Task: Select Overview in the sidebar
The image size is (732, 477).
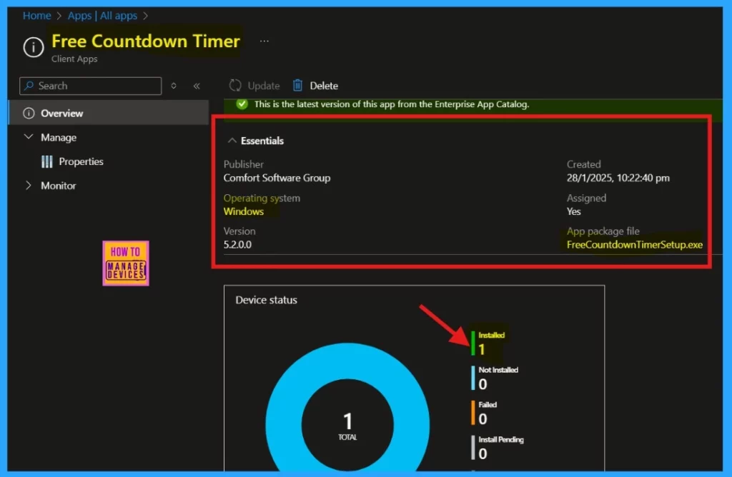Action: [109, 114]
